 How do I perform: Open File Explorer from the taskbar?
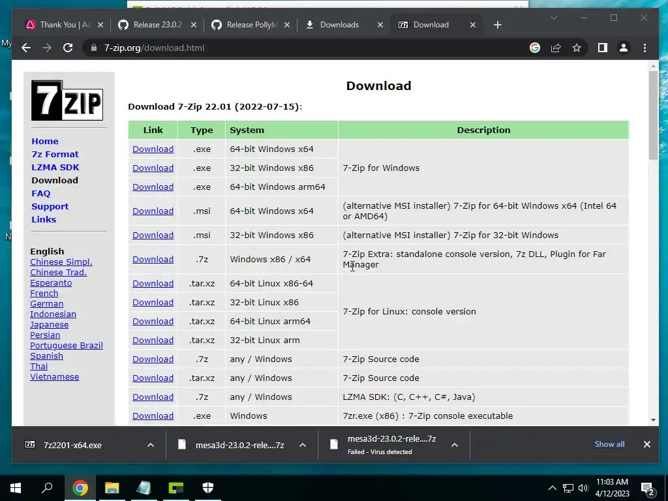[112, 488]
